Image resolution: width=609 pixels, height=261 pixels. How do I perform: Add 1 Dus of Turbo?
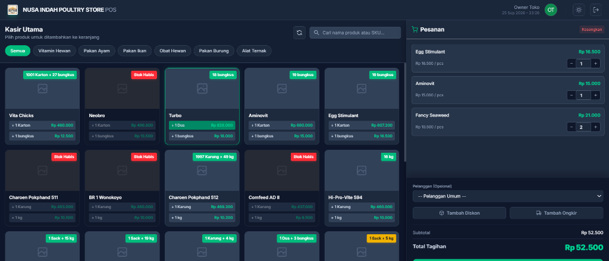[202, 125]
